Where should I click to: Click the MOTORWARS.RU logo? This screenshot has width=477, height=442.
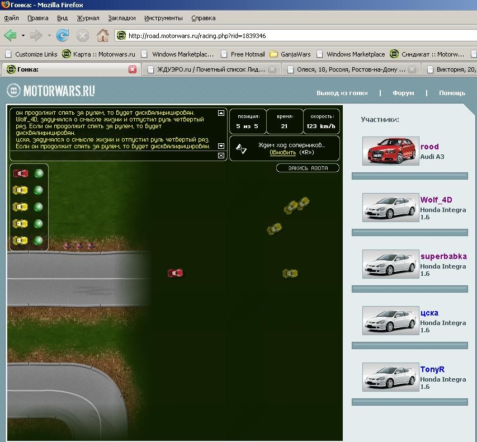pyautogui.click(x=51, y=91)
